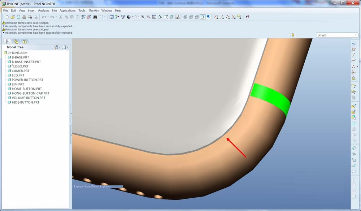361x211 pixels.
Task: Undo the last action
Action: tap(44, 17)
